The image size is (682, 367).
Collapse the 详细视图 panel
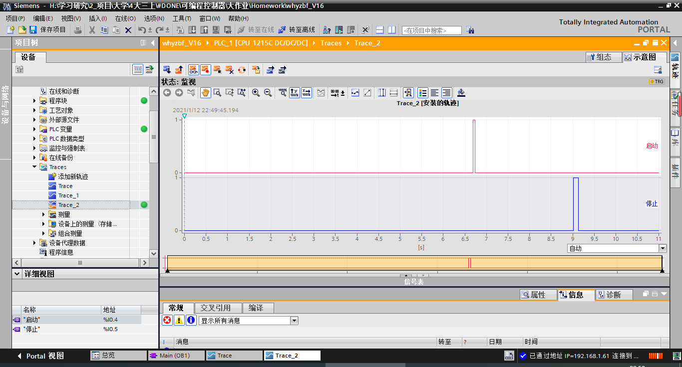(17, 274)
